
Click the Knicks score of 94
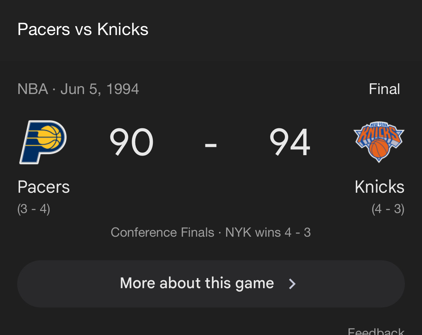(290, 142)
